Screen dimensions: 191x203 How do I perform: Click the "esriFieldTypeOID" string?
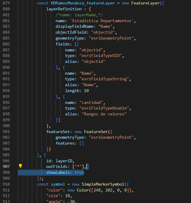[100, 56]
